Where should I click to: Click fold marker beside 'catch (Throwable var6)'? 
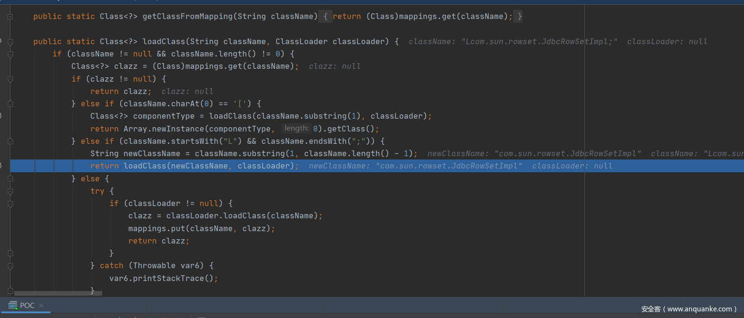pos(10,266)
